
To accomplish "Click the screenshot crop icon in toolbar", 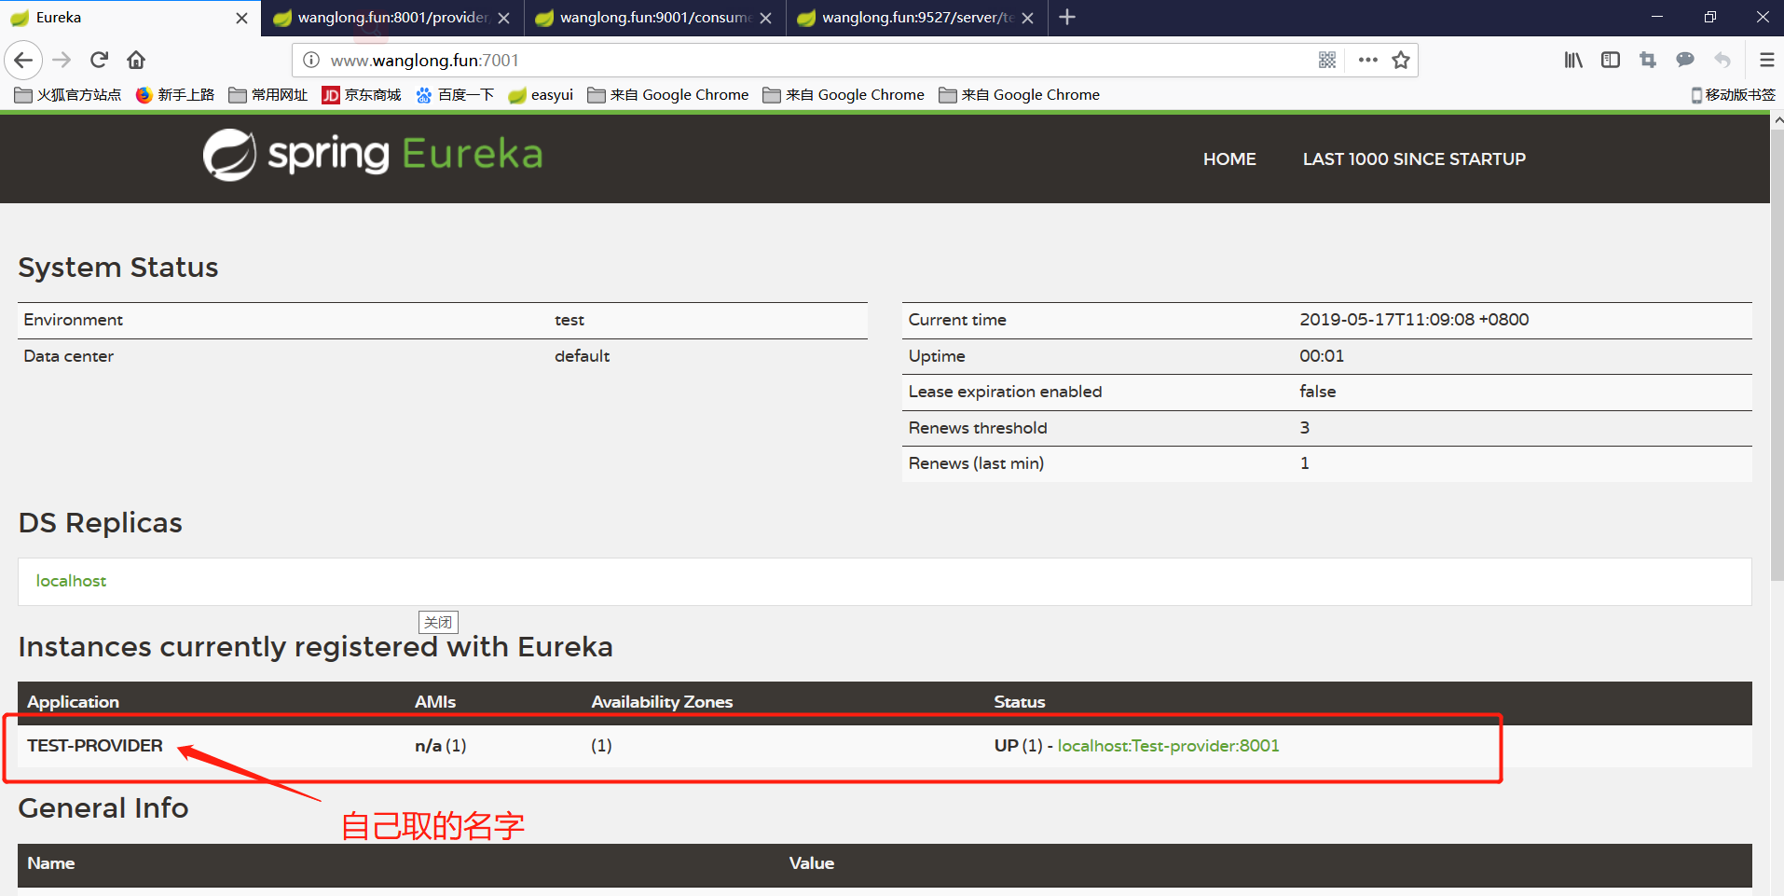I will (x=1648, y=61).
